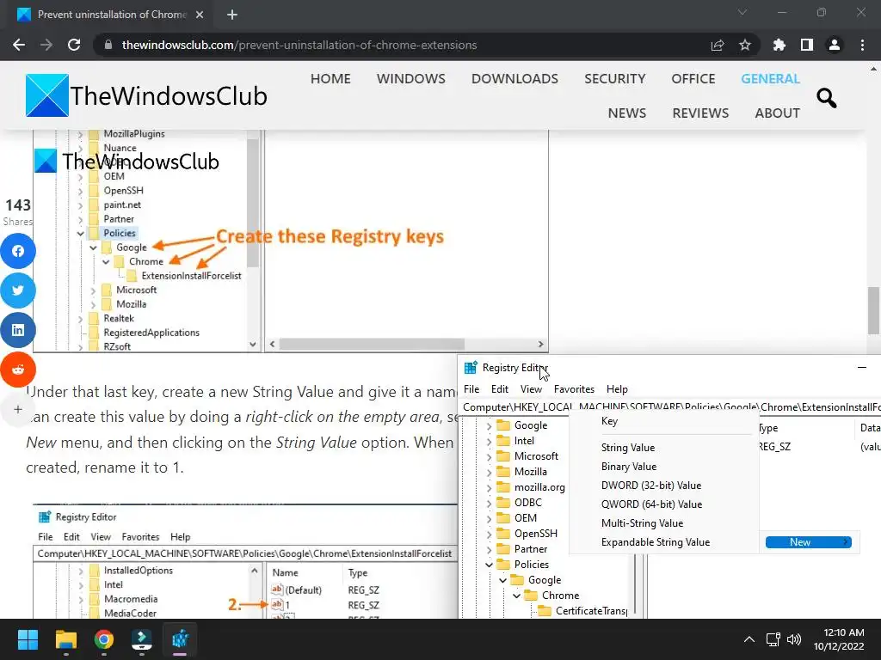Click the lock site info icon
Viewport: 881px width, 660px height.
pos(108,45)
